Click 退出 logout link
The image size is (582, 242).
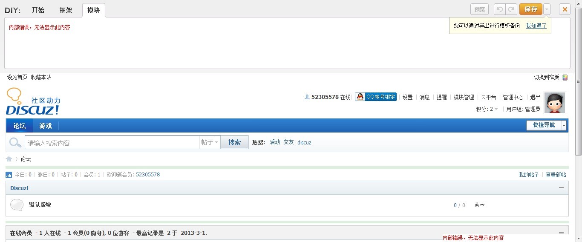(x=536, y=97)
